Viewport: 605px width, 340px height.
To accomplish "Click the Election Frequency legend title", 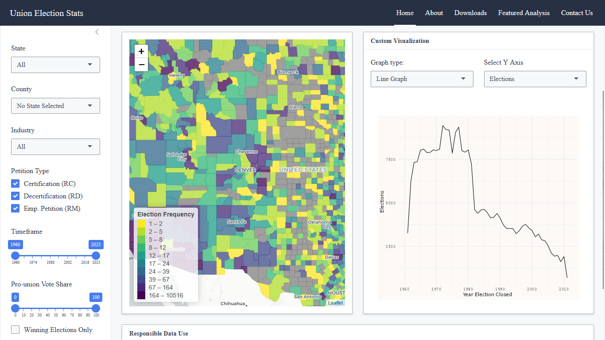I will click(166, 214).
